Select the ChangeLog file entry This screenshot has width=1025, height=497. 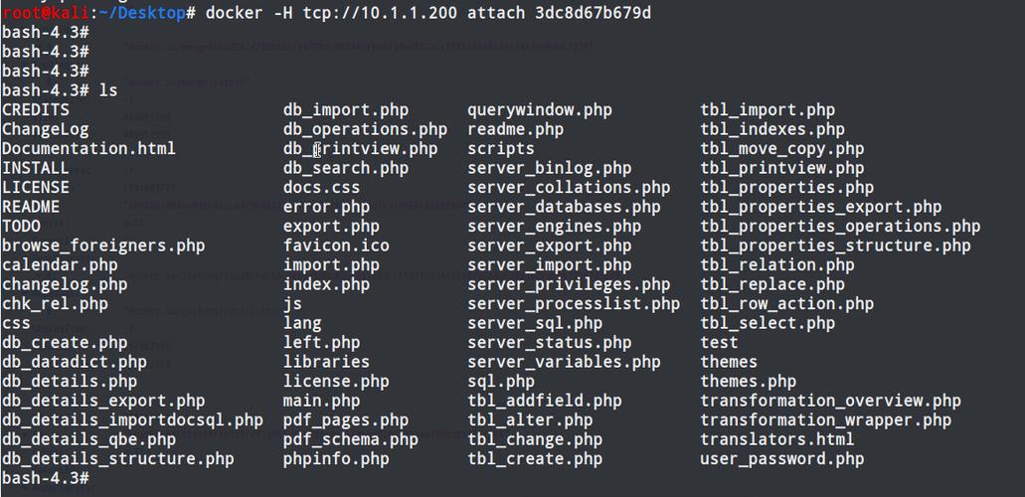tap(45, 129)
